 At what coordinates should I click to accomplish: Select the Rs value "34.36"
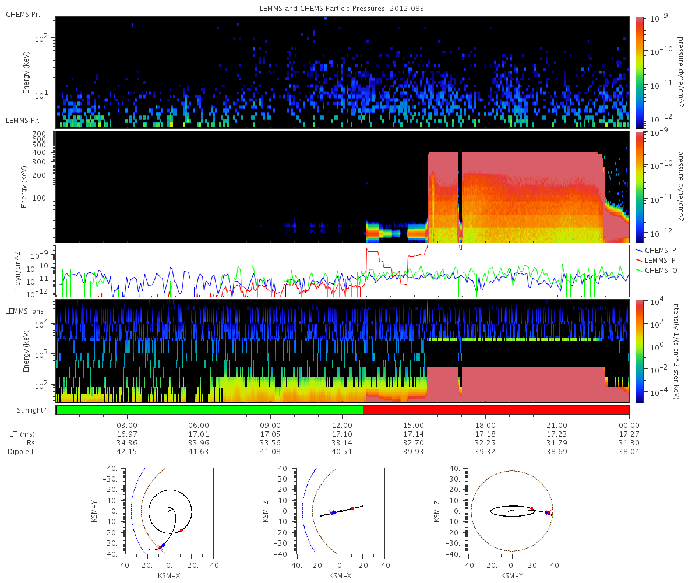click(128, 443)
